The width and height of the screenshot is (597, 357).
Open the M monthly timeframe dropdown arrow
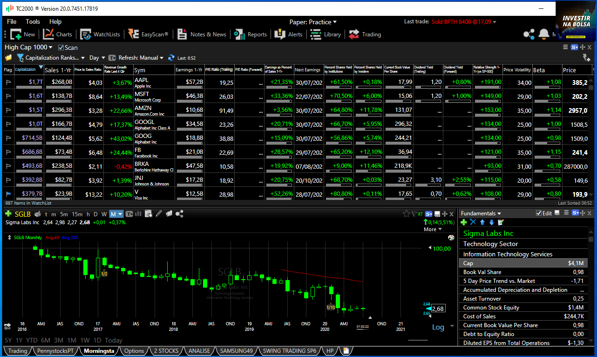(120, 214)
